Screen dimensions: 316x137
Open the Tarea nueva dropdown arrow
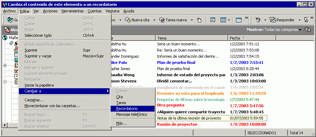[192, 20]
